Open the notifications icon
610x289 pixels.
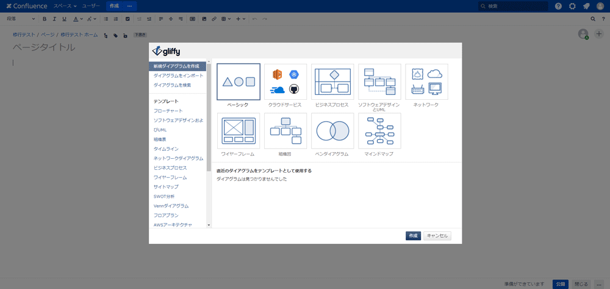click(x=586, y=6)
